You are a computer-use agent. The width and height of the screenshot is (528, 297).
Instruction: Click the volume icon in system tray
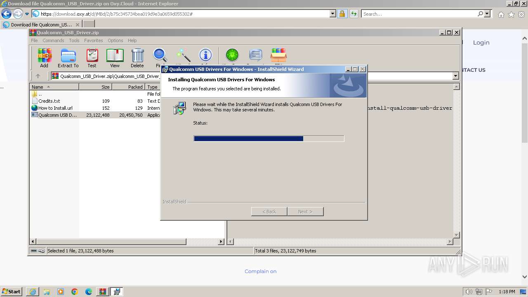[469, 292]
